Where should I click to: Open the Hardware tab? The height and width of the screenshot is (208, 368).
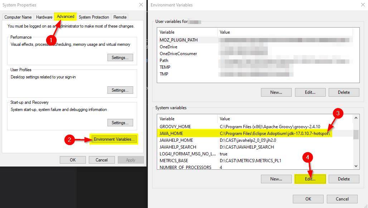tap(44, 17)
